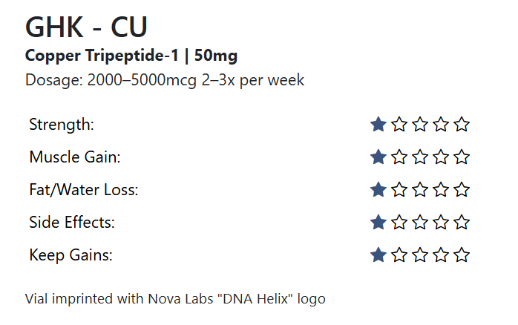Click the second star in Strength row
Screen dimensions: 518x325
pos(399,125)
